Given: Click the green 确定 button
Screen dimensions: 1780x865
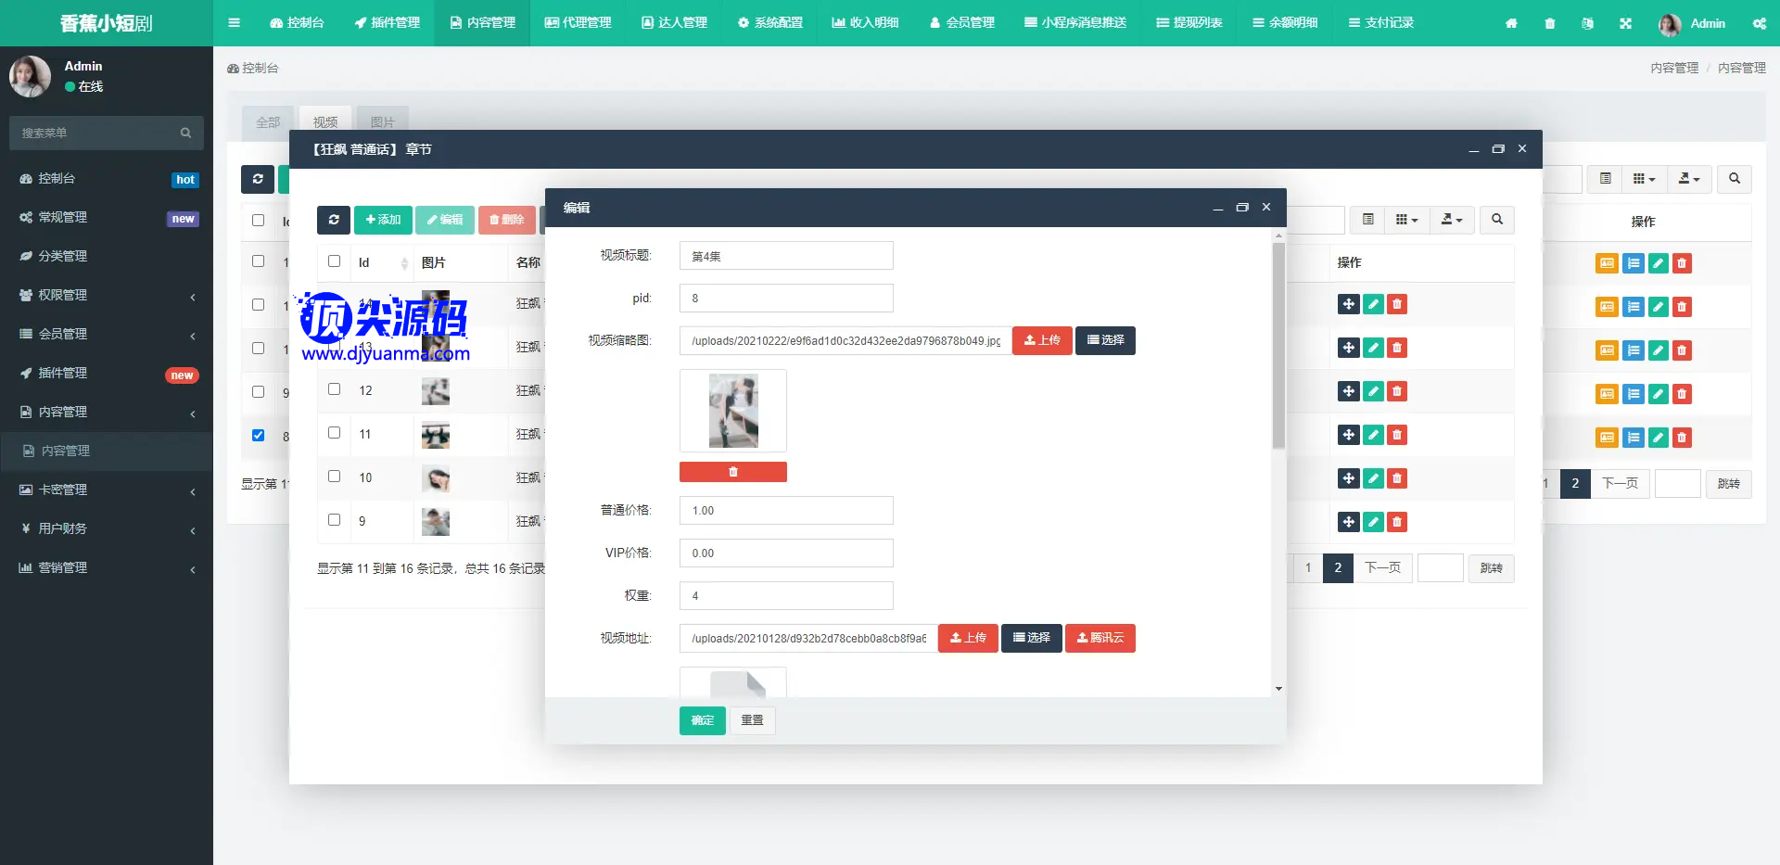Looking at the screenshot, I should click(702, 720).
